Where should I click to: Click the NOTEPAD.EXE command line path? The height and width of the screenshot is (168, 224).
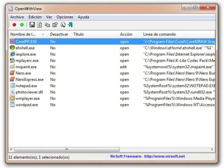(x=179, y=86)
